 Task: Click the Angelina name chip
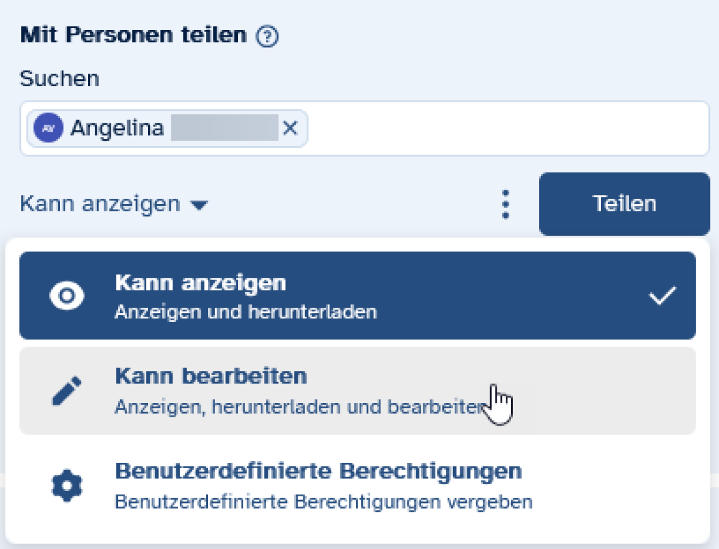(x=117, y=128)
